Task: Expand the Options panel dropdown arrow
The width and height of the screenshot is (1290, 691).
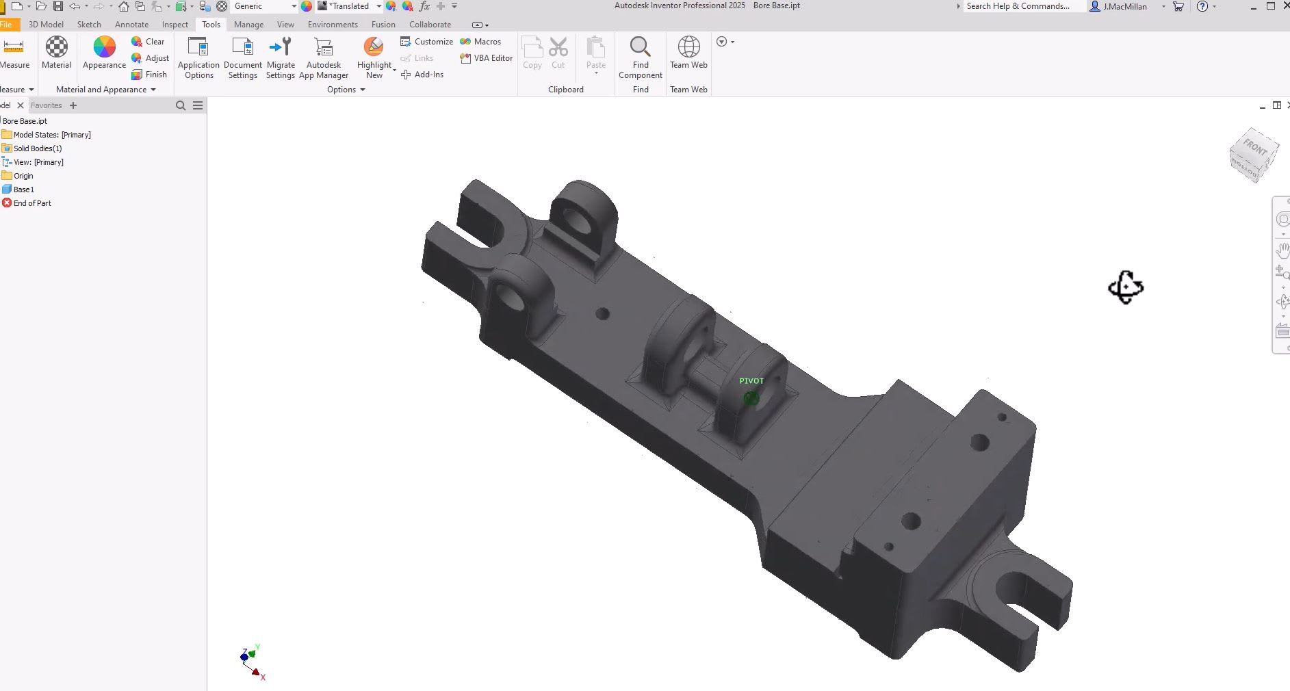Action: (x=363, y=89)
